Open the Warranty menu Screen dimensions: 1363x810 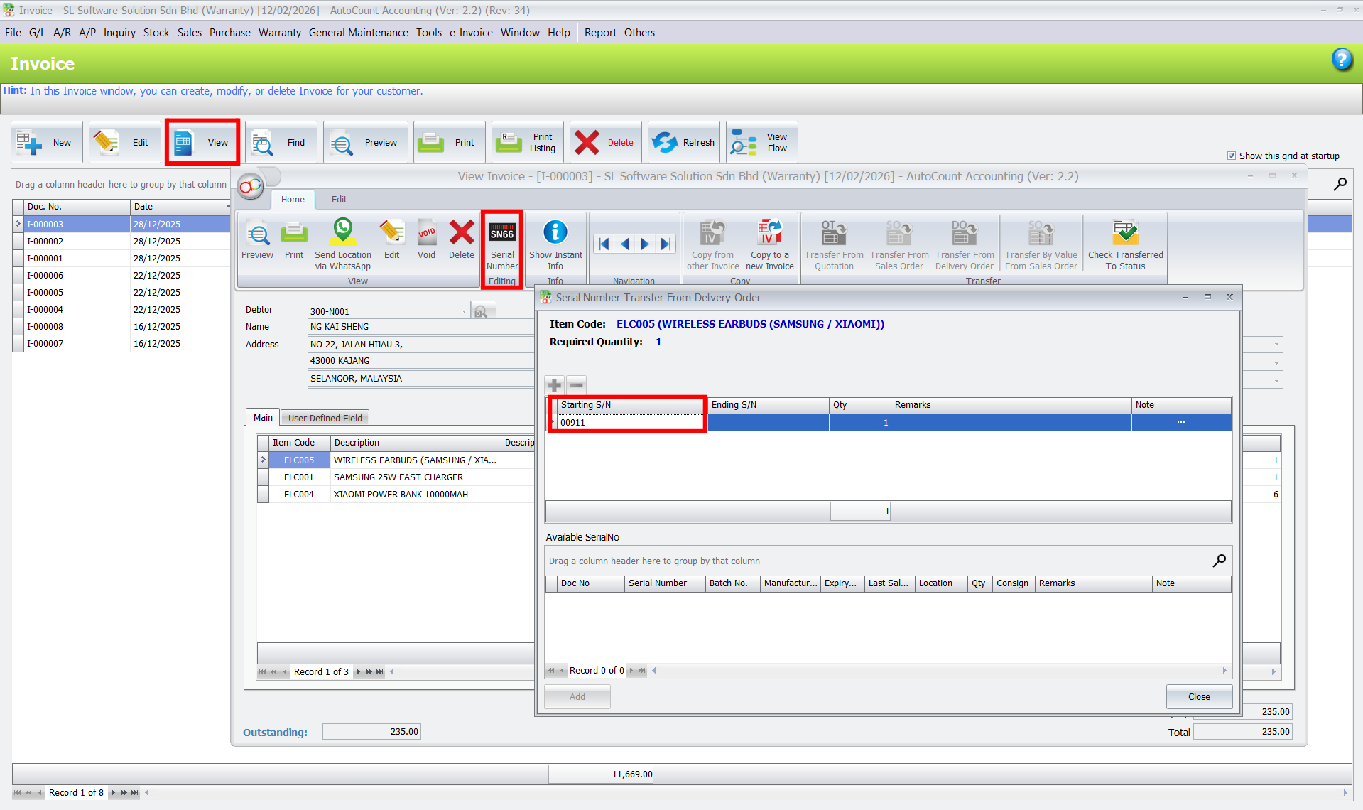[279, 33]
